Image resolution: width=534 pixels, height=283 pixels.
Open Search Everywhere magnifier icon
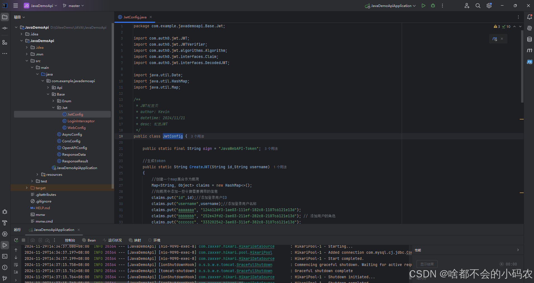(x=478, y=6)
